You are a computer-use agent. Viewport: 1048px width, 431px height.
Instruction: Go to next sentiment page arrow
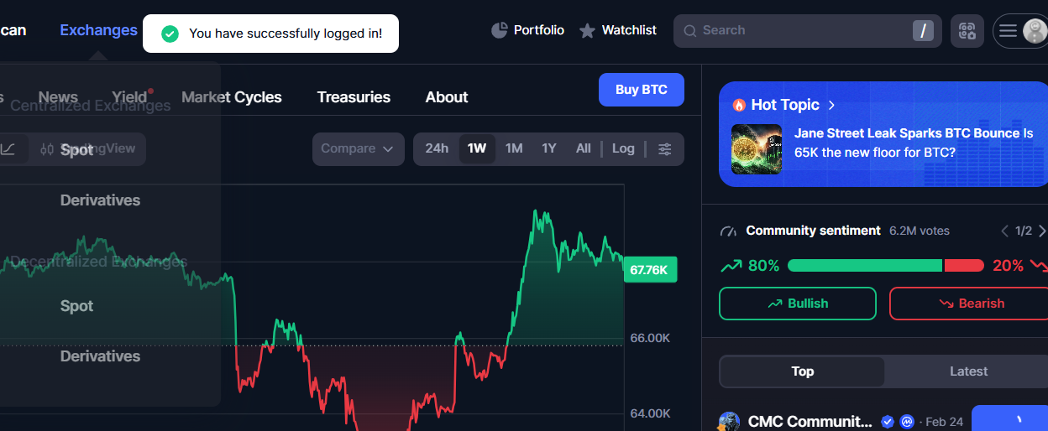1042,231
